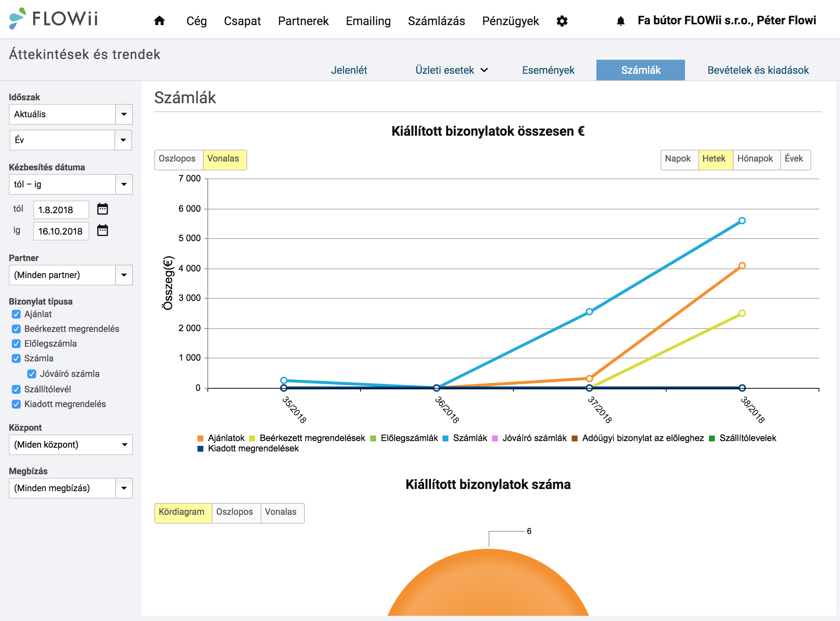
Task: Open the Minden partner dropdown
Action: (71, 275)
